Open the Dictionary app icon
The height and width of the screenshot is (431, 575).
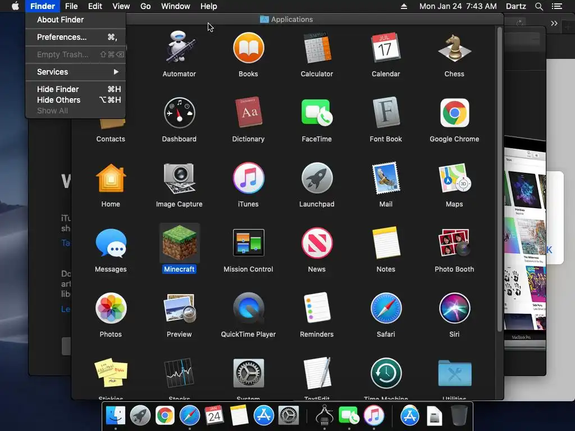click(248, 112)
